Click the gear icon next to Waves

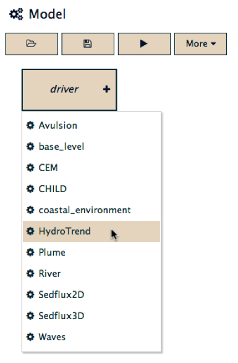click(x=30, y=337)
